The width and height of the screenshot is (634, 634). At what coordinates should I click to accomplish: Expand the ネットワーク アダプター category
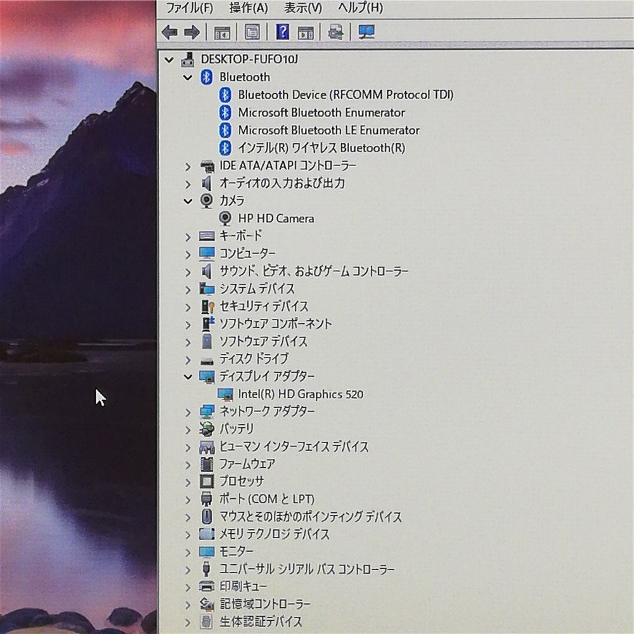pyautogui.click(x=188, y=412)
